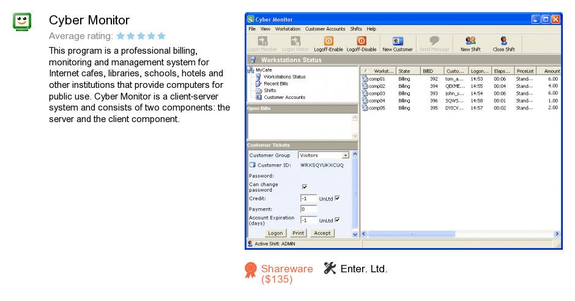This screenshot has width=575, height=301.
Task: Click the Logon Visitor toolbar icon
Action: click(x=295, y=41)
